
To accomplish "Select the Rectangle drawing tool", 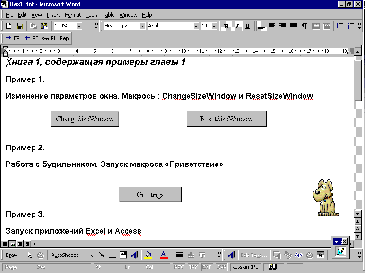I will [x=113, y=255].
